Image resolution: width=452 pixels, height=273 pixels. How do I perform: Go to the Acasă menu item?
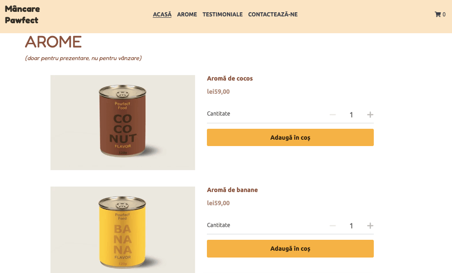[162, 15]
